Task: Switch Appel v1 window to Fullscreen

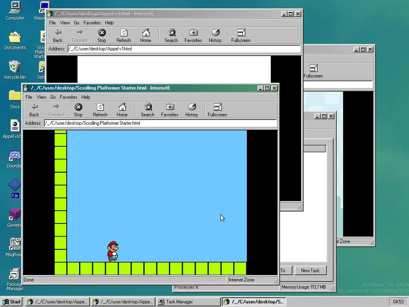Action: tap(241, 36)
